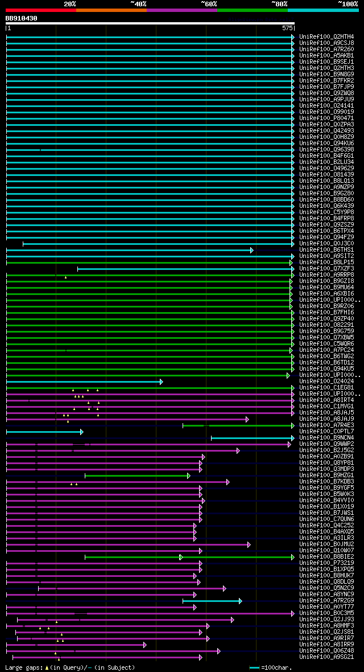The height and width of the screenshot is (672, 364).
Task: Select the UniRef100_Q06Z48 label
Action: point(326,650)
